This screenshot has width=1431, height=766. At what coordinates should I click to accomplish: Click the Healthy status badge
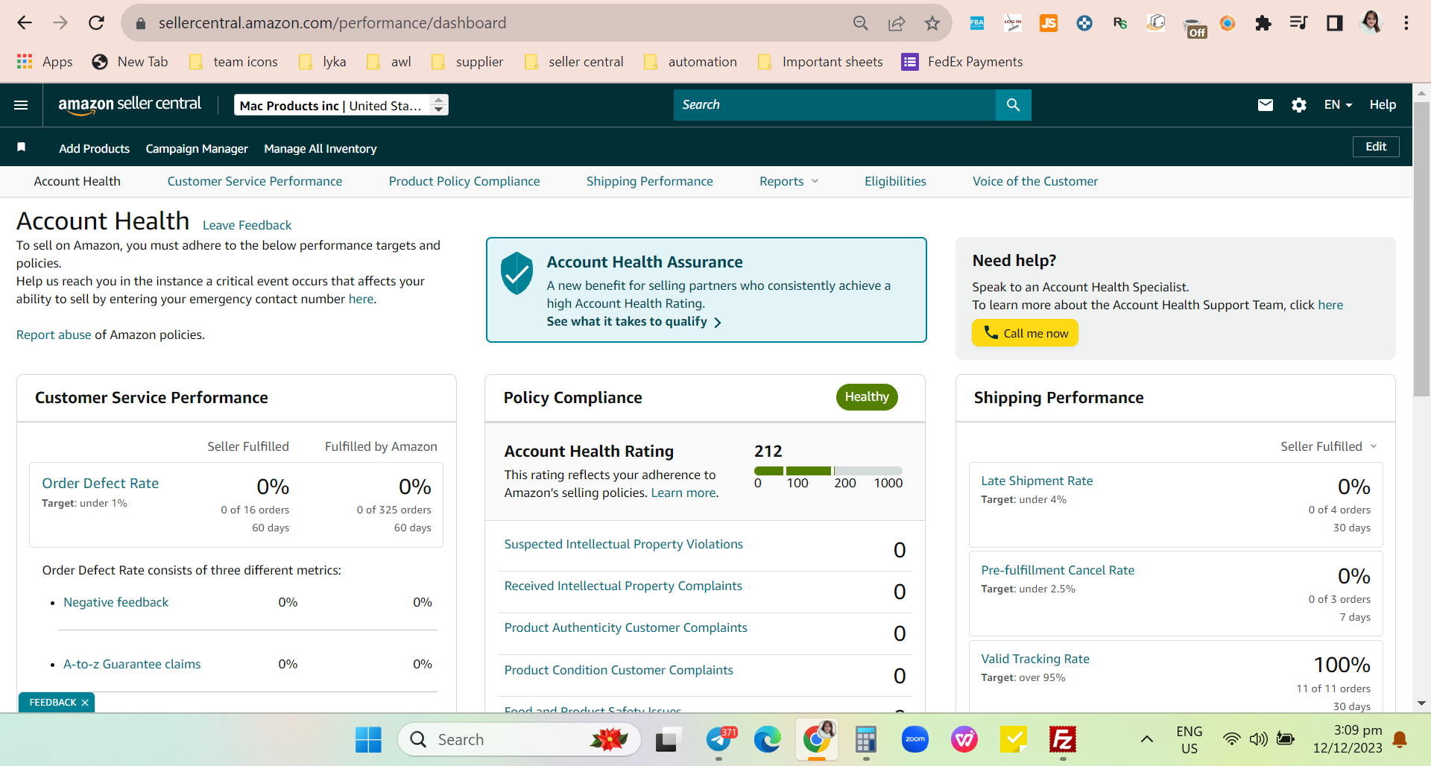point(867,397)
